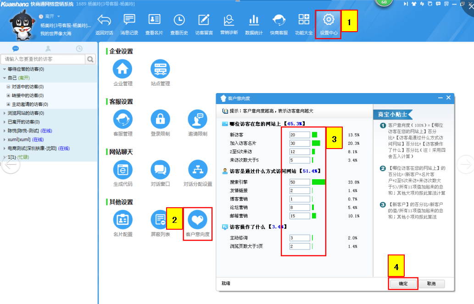Viewport: 474px width, 304px height.
Task: Open the 站点管理 server icon
Action: (x=160, y=69)
